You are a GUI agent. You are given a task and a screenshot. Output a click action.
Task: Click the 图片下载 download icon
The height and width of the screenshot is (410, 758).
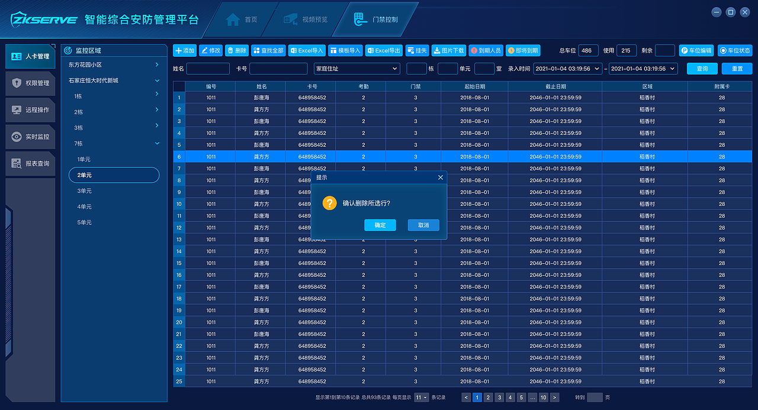point(448,50)
